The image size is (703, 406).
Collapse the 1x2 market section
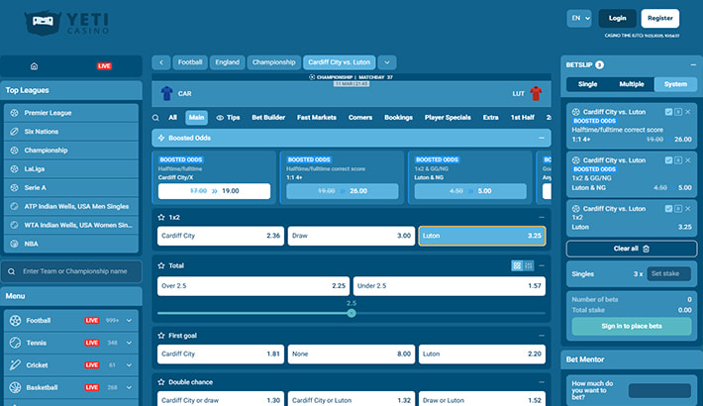click(x=542, y=217)
